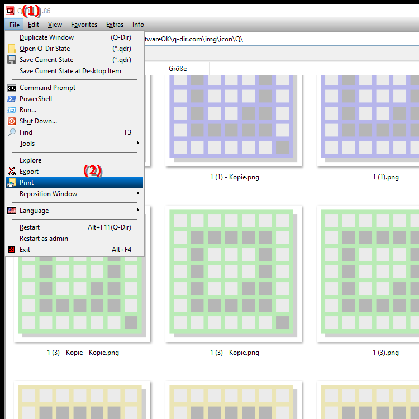Click the Find magnifier icon
This screenshot has height=419, width=419.
point(12,132)
